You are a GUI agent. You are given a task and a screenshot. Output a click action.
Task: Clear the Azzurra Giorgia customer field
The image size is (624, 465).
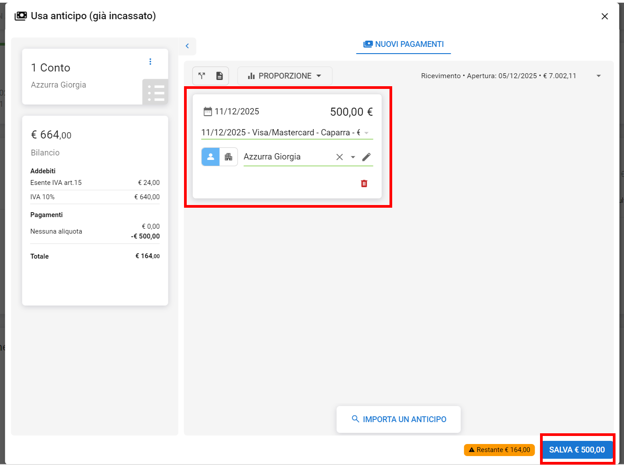point(339,157)
